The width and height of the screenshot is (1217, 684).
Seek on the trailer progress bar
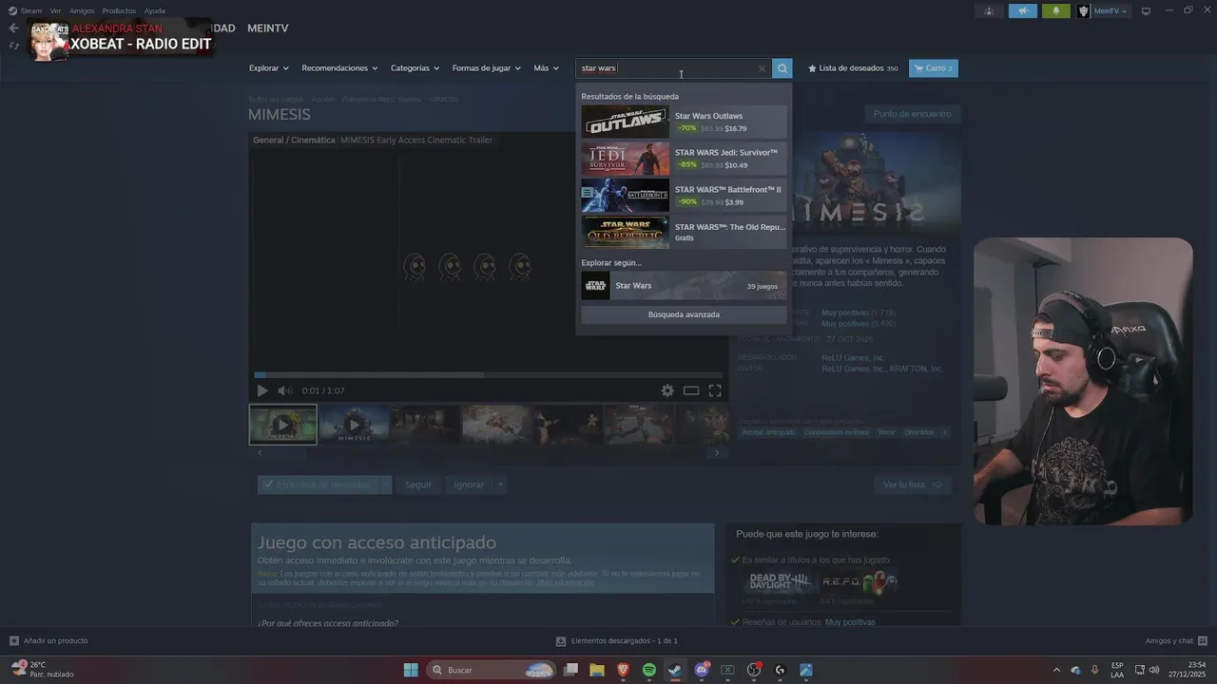click(489, 374)
